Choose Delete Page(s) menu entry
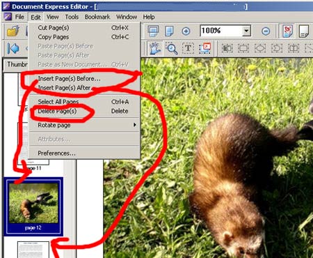Viewport: 313px width, 258px height. click(x=84, y=111)
